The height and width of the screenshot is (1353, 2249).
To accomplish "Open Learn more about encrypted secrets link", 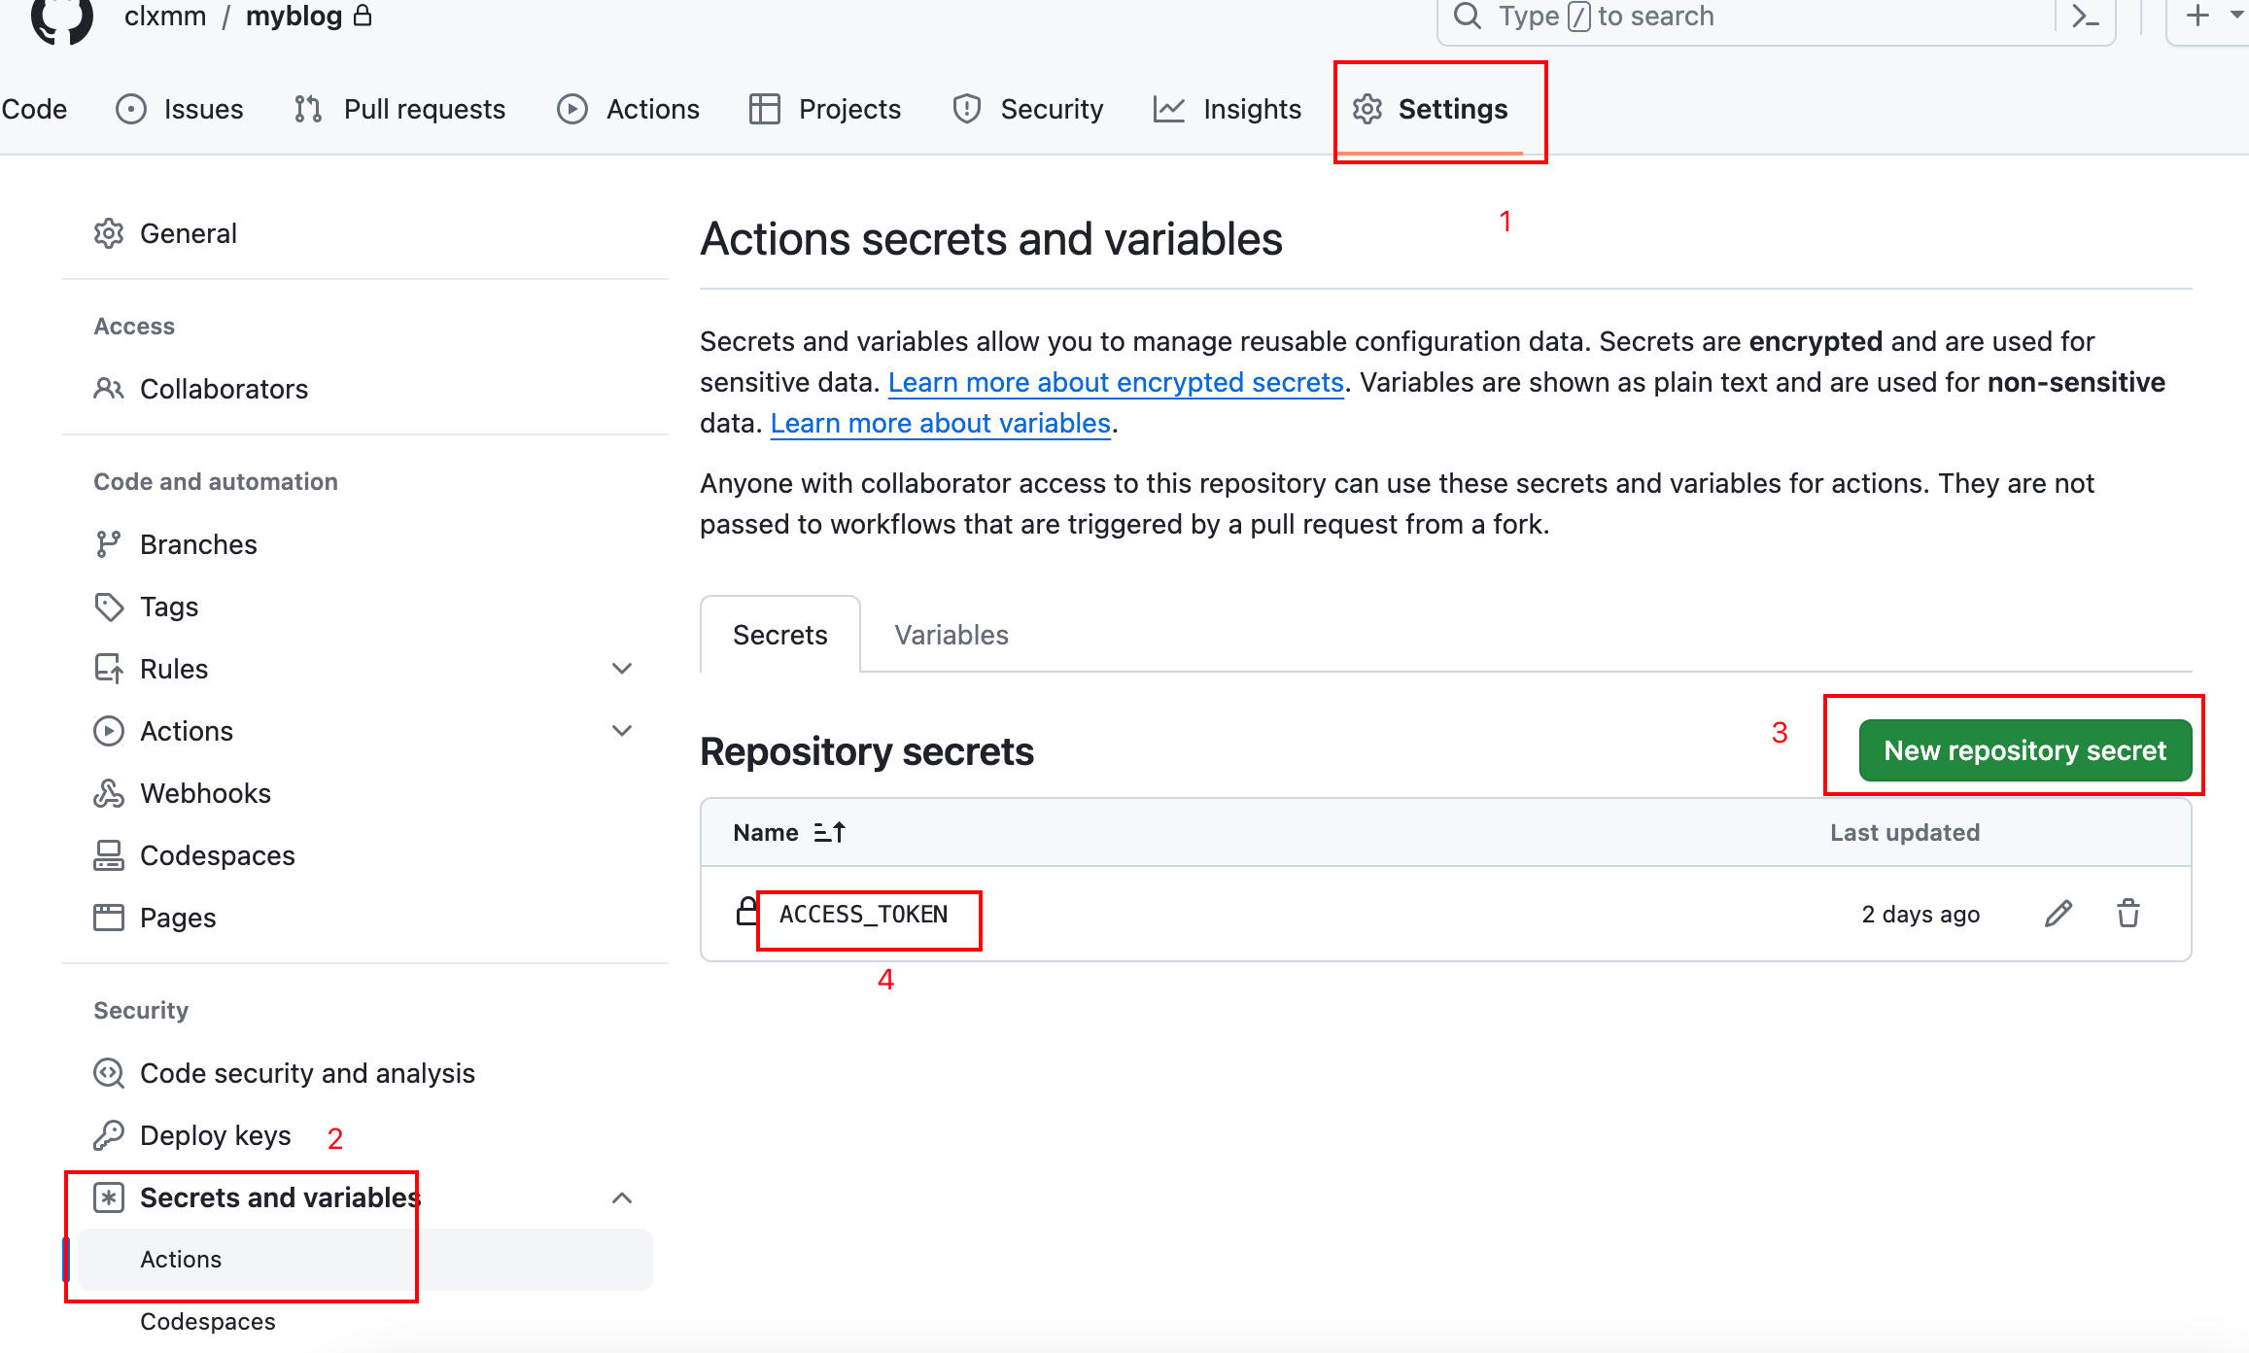I will coord(1116,382).
